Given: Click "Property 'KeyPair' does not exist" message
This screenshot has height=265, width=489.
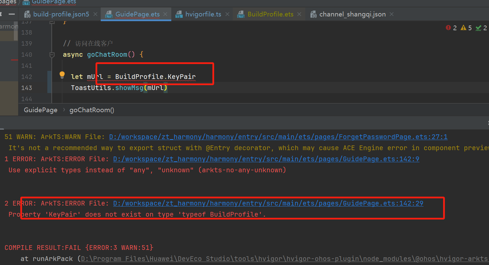Looking at the screenshot, I should tap(137, 215).
